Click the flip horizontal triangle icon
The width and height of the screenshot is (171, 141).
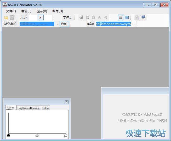(x=99, y=18)
